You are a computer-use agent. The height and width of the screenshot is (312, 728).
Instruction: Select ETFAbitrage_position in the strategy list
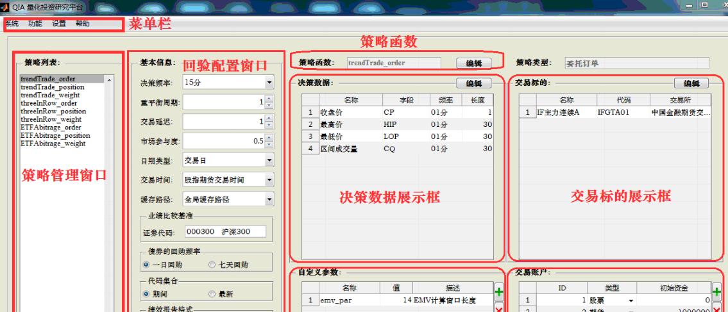pyautogui.click(x=55, y=136)
